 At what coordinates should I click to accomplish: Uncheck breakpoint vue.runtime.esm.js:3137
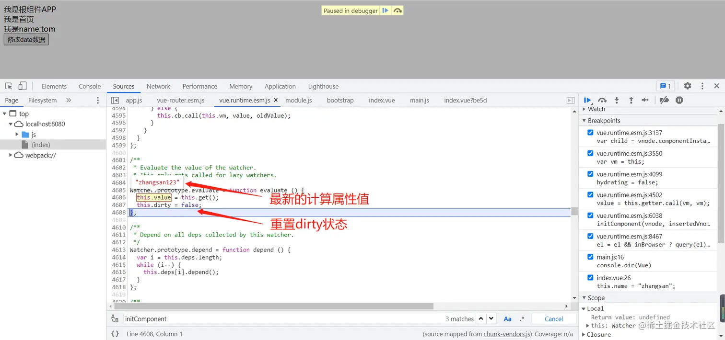[x=590, y=133]
